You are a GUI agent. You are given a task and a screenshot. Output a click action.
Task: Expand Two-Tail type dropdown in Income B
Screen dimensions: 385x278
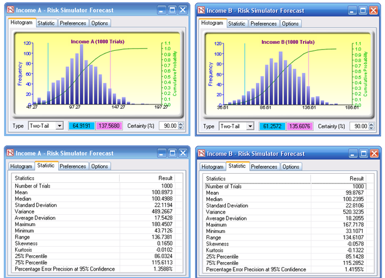click(250, 126)
